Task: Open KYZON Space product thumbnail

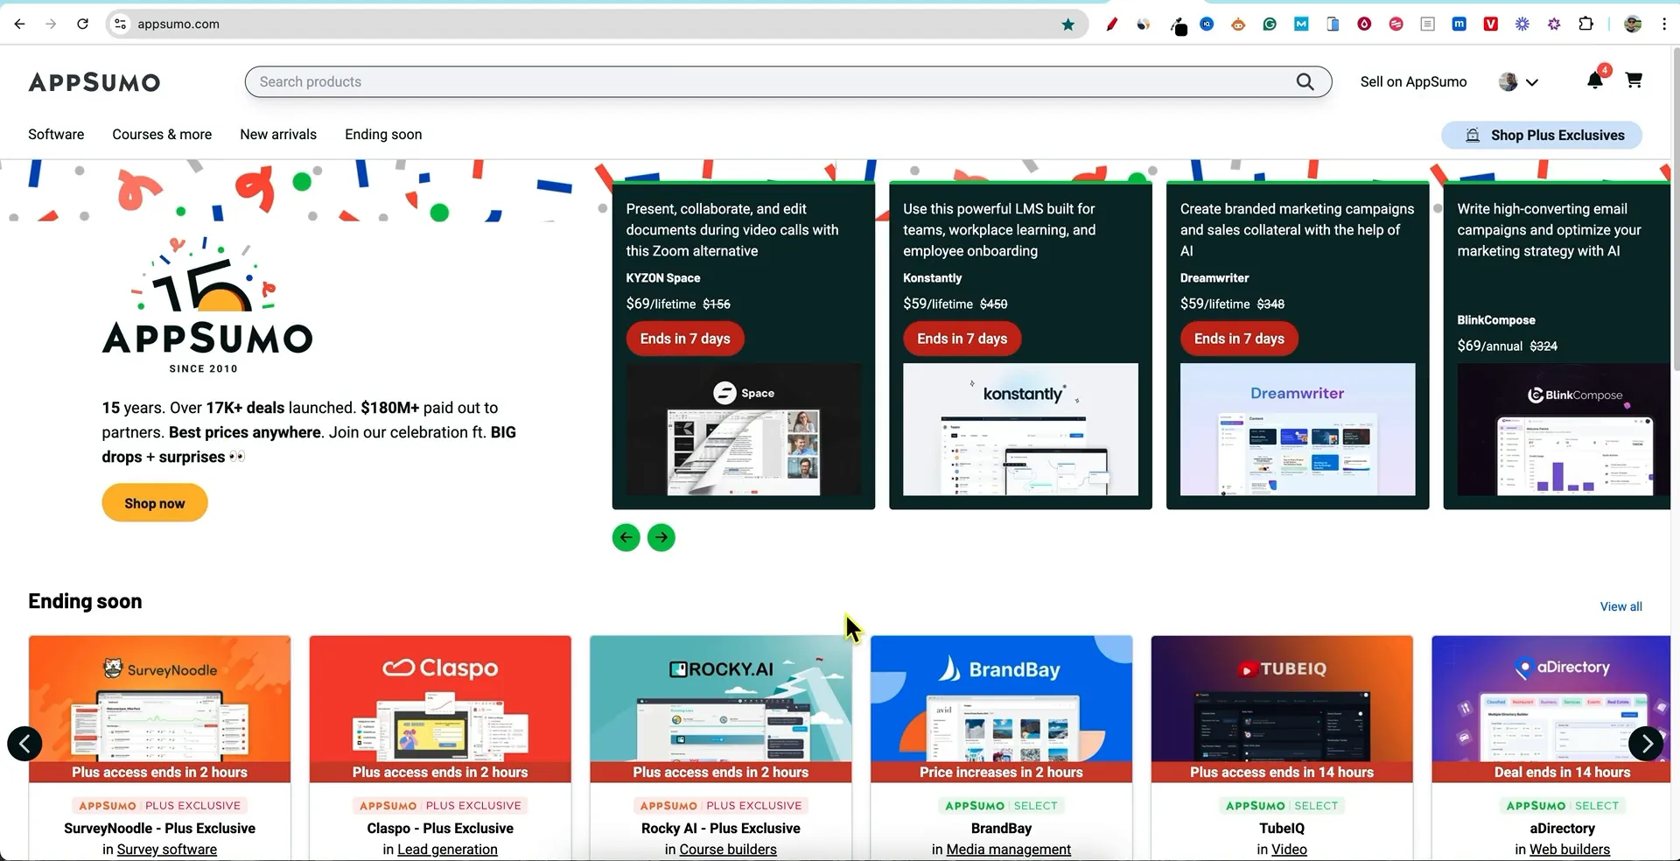Action: 744,430
